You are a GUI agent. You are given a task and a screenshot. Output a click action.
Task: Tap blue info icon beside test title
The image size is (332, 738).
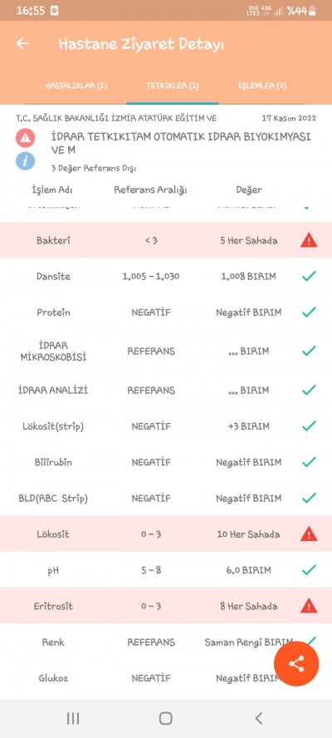tap(25, 160)
